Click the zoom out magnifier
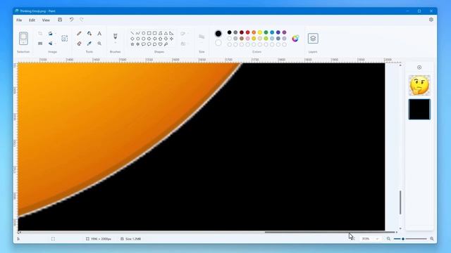This screenshot has width=451, height=253. 388,239
